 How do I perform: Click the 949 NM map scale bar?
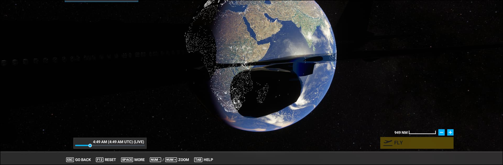pos(422,133)
